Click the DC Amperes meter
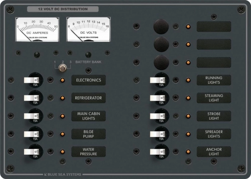 (x=37, y=29)
